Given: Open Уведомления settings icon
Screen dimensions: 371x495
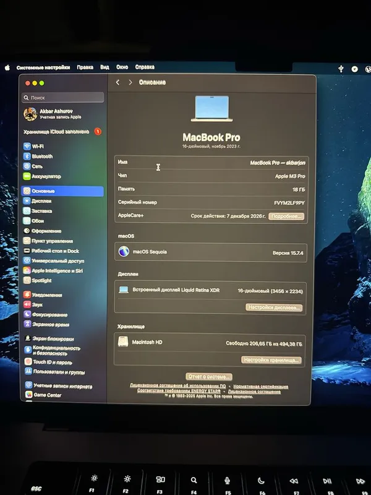Looking at the screenshot, I should click(27, 295).
